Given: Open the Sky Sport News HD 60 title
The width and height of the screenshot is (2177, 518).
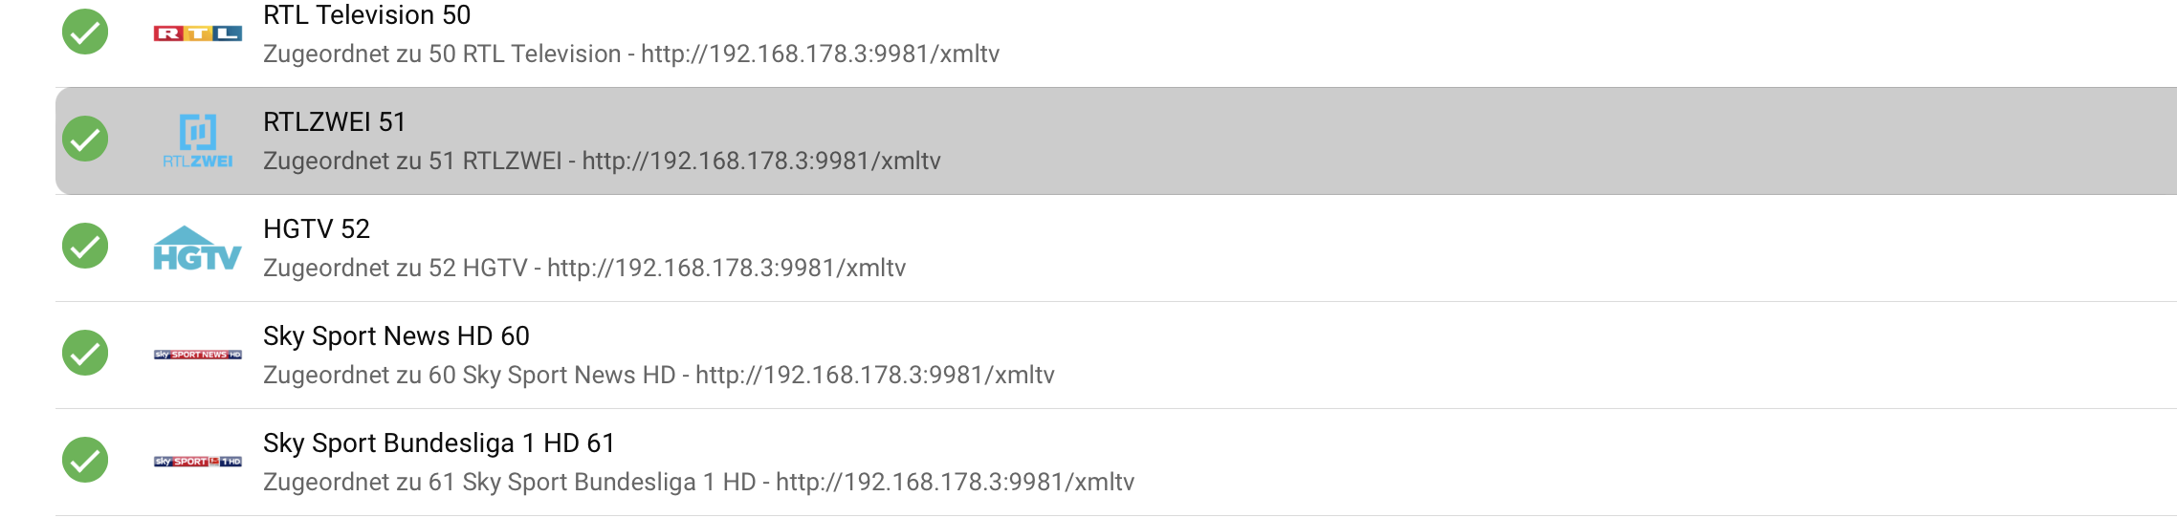Looking at the screenshot, I should 396,336.
